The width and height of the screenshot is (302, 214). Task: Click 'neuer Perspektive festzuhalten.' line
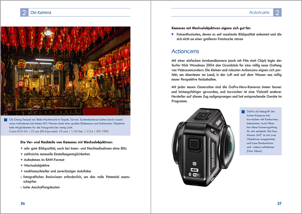[x=194, y=79]
